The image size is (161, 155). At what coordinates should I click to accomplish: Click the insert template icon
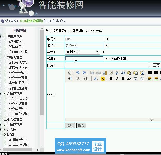(105, 73)
